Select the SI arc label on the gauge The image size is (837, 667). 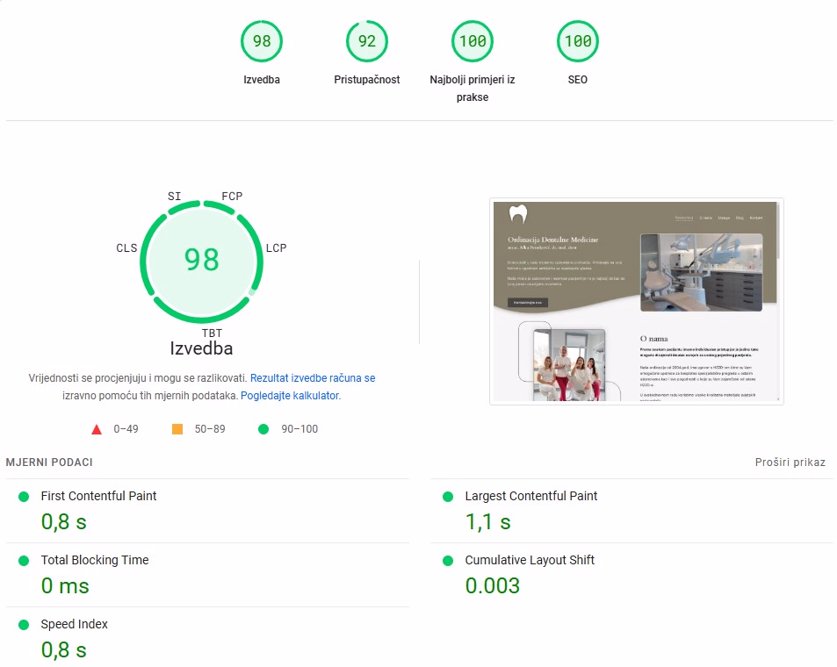point(175,197)
